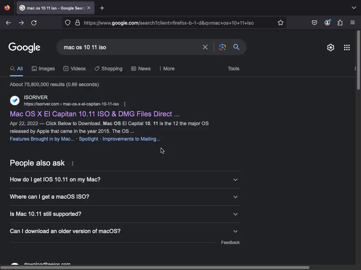Screen dimensions: 361x270
Task: Switch to the Shopping tab
Action: coord(109,69)
